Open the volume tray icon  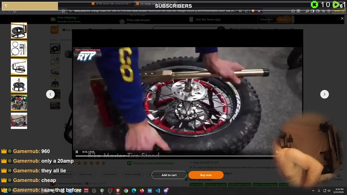(329, 191)
